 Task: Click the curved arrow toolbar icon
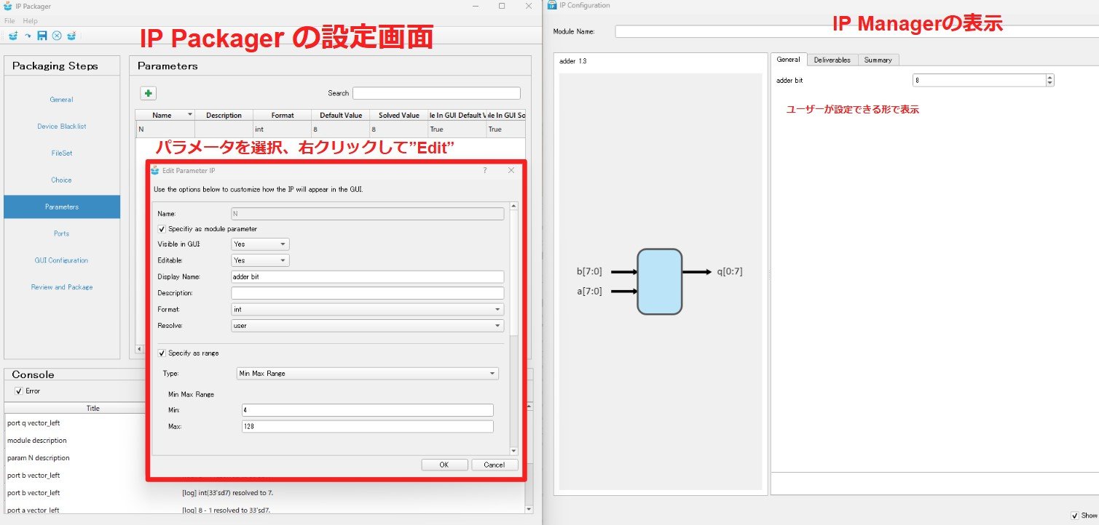(x=28, y=36)
